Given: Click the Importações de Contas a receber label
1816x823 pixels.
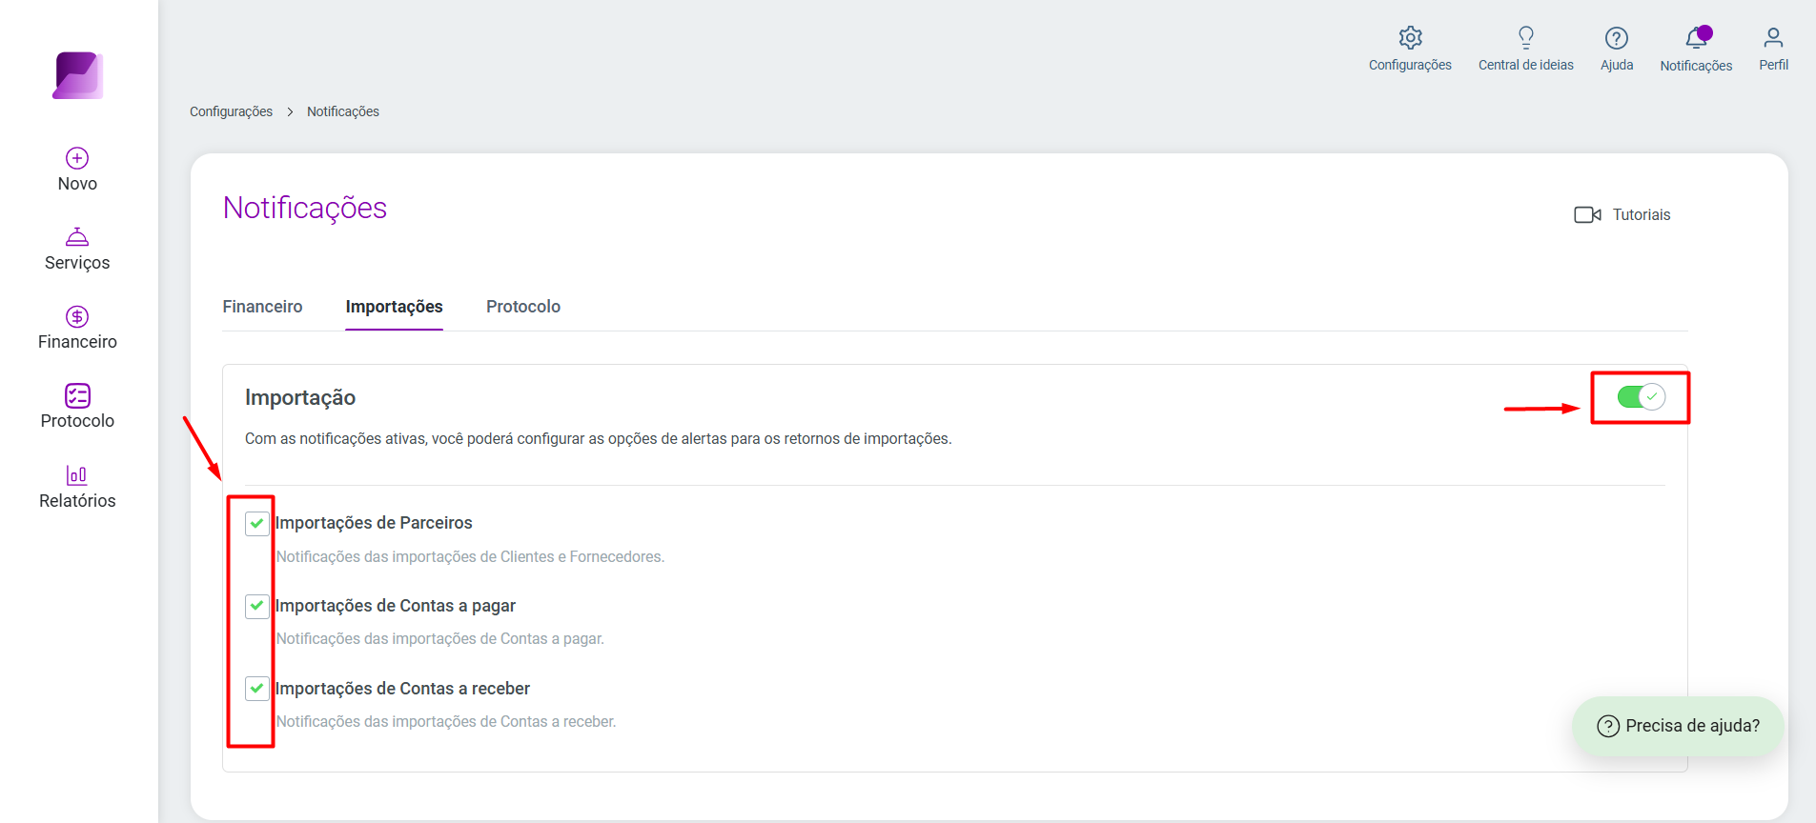Looking at the screenshot, I should (402, 689).
